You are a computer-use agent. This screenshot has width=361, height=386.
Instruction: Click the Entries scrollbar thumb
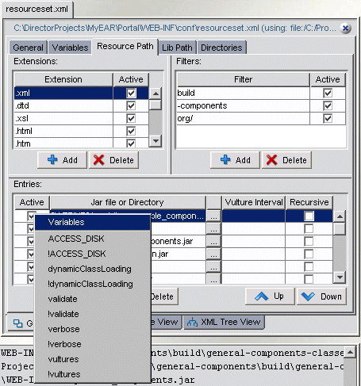point(340,229)
